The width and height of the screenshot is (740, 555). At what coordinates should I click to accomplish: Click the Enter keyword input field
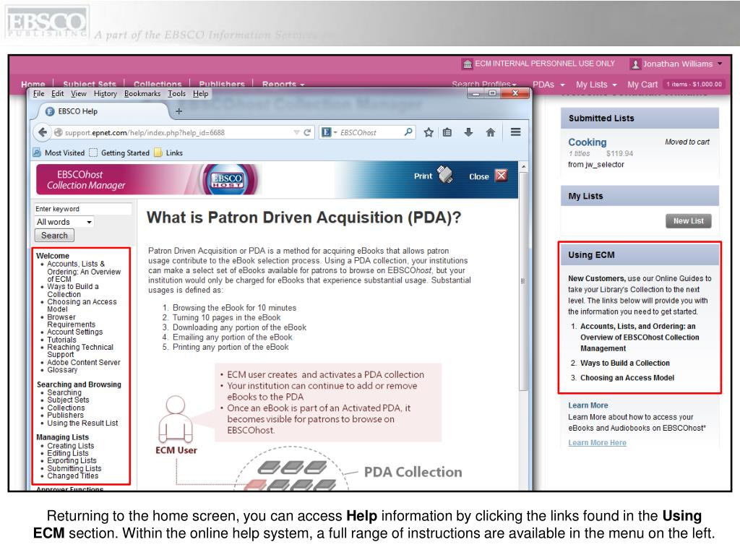pos(83,209)
